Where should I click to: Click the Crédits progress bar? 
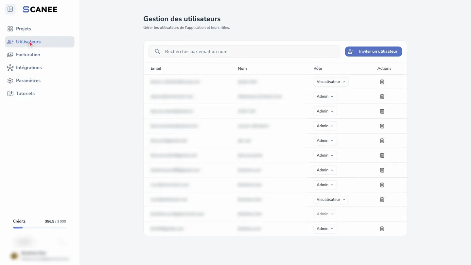click(x=40, y=227)
